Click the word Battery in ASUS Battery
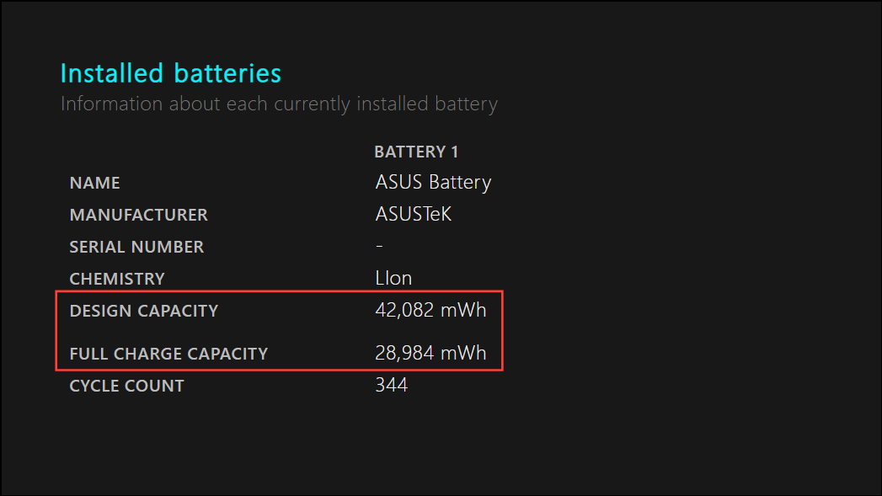The width and height of the screenshot is (882, 496). [460, 183]
